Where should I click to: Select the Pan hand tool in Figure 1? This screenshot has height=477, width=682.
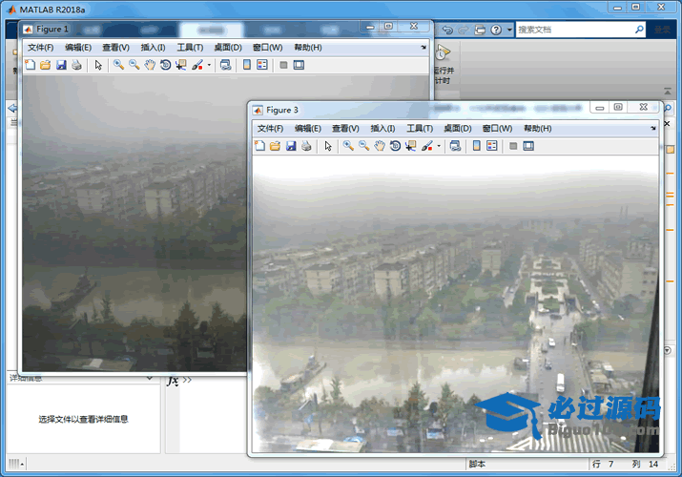[x=150, y=65]
